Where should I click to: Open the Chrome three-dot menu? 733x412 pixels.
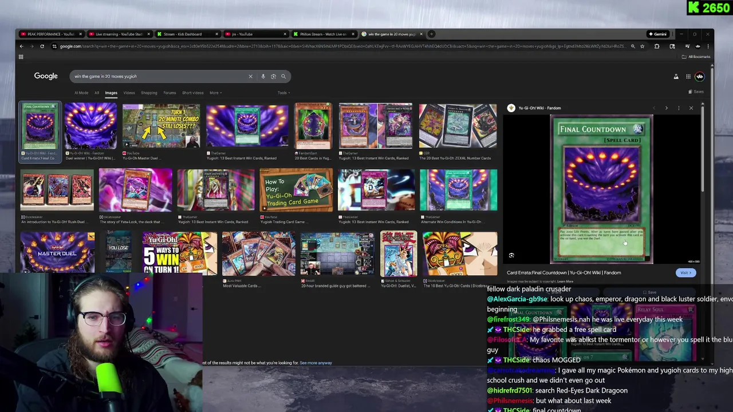pos(708,46)
